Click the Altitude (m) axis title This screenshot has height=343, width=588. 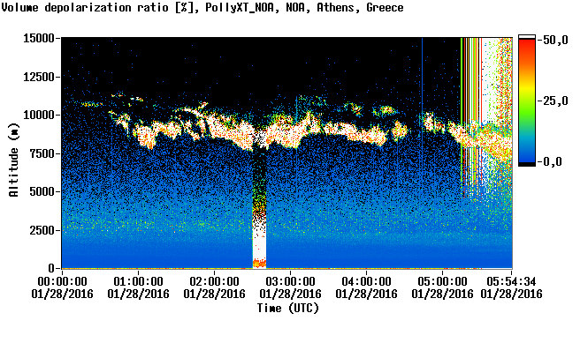[x=13, y=160]
